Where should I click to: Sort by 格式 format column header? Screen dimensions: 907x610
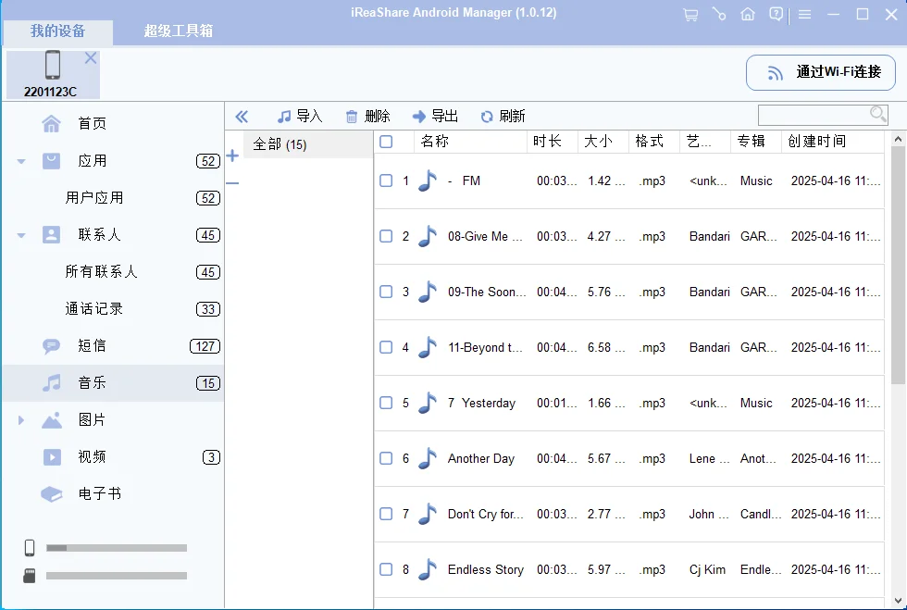tap(654, 142)
